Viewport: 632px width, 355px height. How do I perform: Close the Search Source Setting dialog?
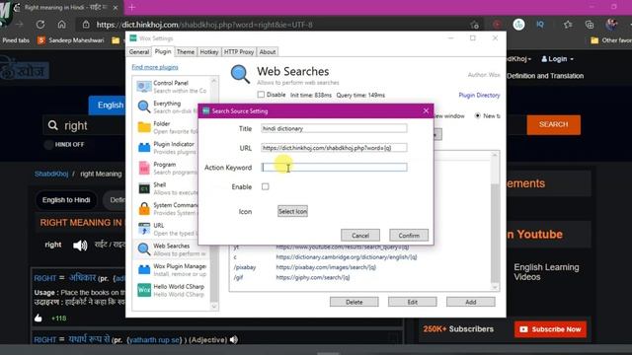pos(426,110)
